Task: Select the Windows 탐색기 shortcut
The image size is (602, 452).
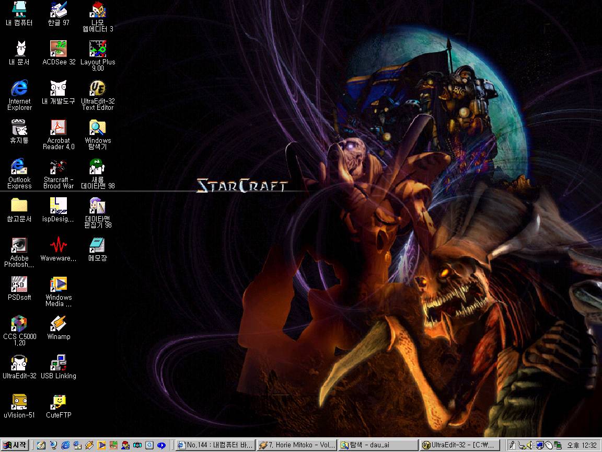Action: point(98,134)
